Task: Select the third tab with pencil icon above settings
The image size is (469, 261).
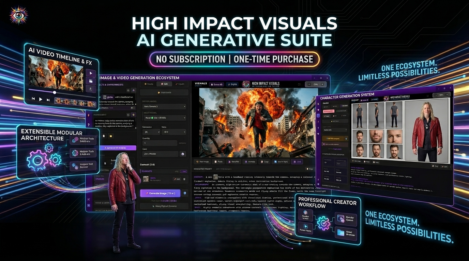Action: pyautogui.click(x=180, y=84)
